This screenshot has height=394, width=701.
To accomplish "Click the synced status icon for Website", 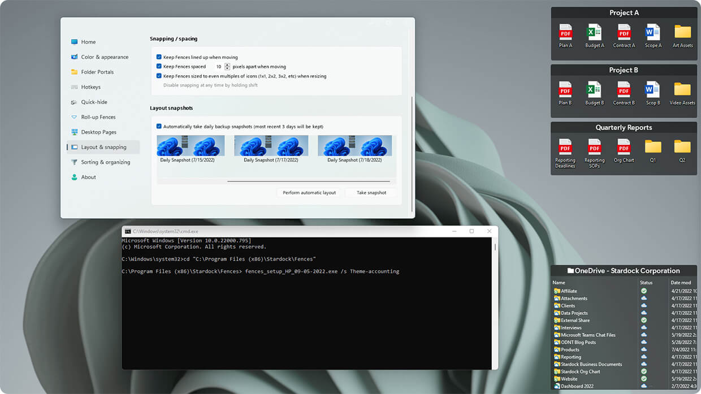I will [x=643, y=379].
